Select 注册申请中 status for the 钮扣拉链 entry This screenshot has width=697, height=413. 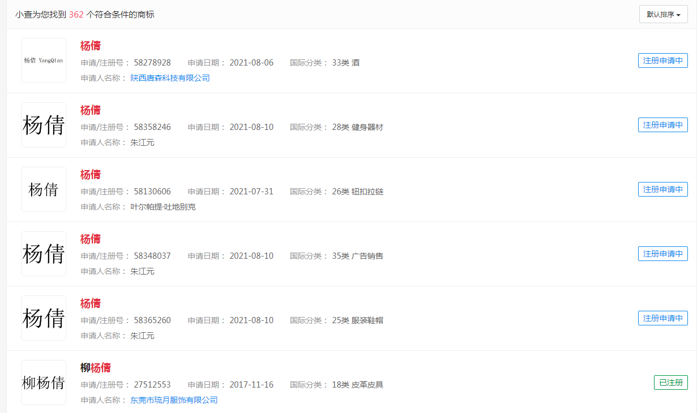coord(662,189)
